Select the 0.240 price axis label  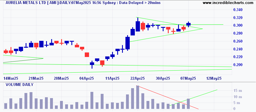[238, 49]
